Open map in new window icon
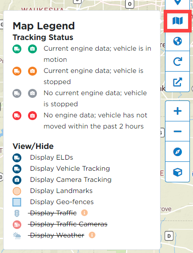Viewport: 193px width, 253px height. (x=177, y=82)
